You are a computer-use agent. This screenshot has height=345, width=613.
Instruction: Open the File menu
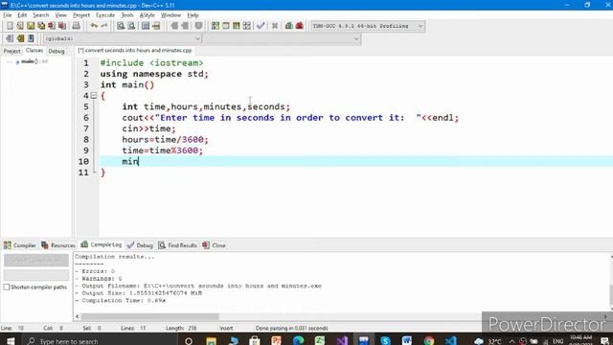[x=8, y=15]
